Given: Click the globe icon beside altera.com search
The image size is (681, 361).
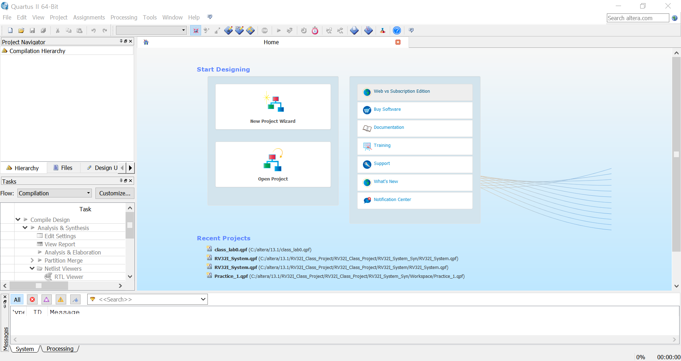Looking at the screenshot, I should [x=675, y=18].
